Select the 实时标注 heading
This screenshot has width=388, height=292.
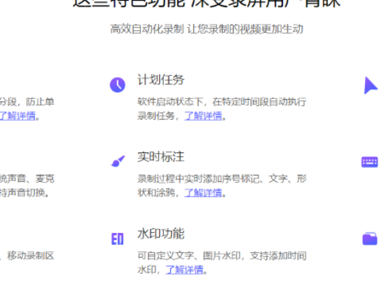pyautogui.click(x=161, y=157)
